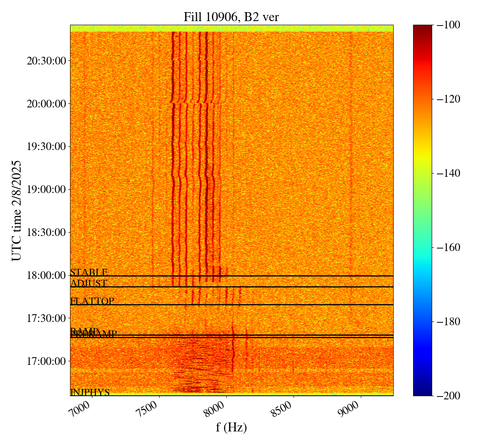Viewport: 486px width, 446px height.
Task: Click the −160 colorbar tick label
Action: pos(448,247)
